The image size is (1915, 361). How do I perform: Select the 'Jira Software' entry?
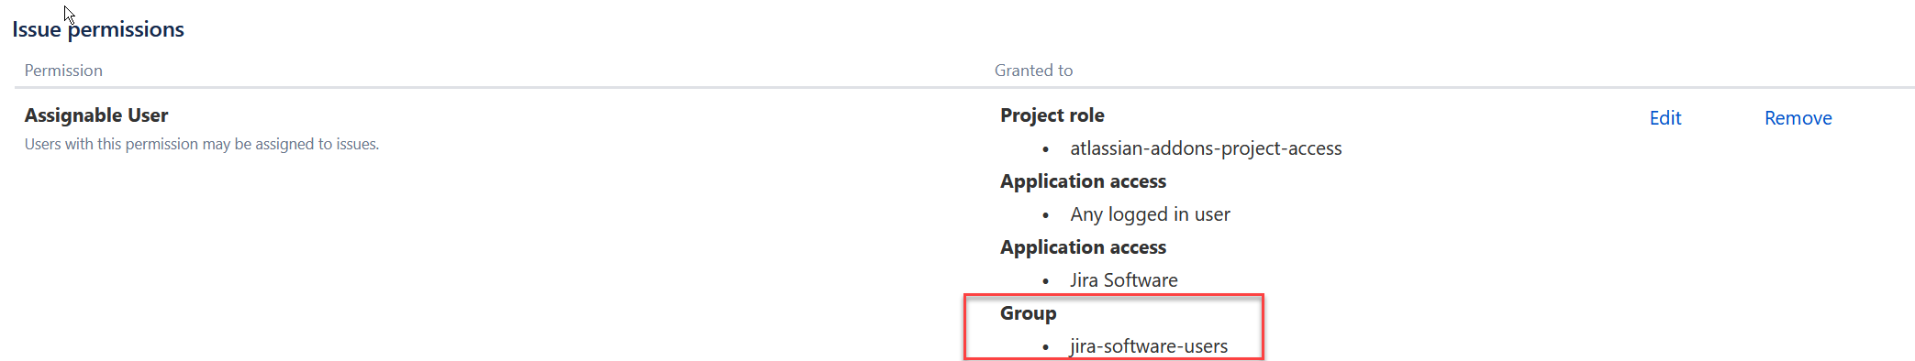(1123, 280)
